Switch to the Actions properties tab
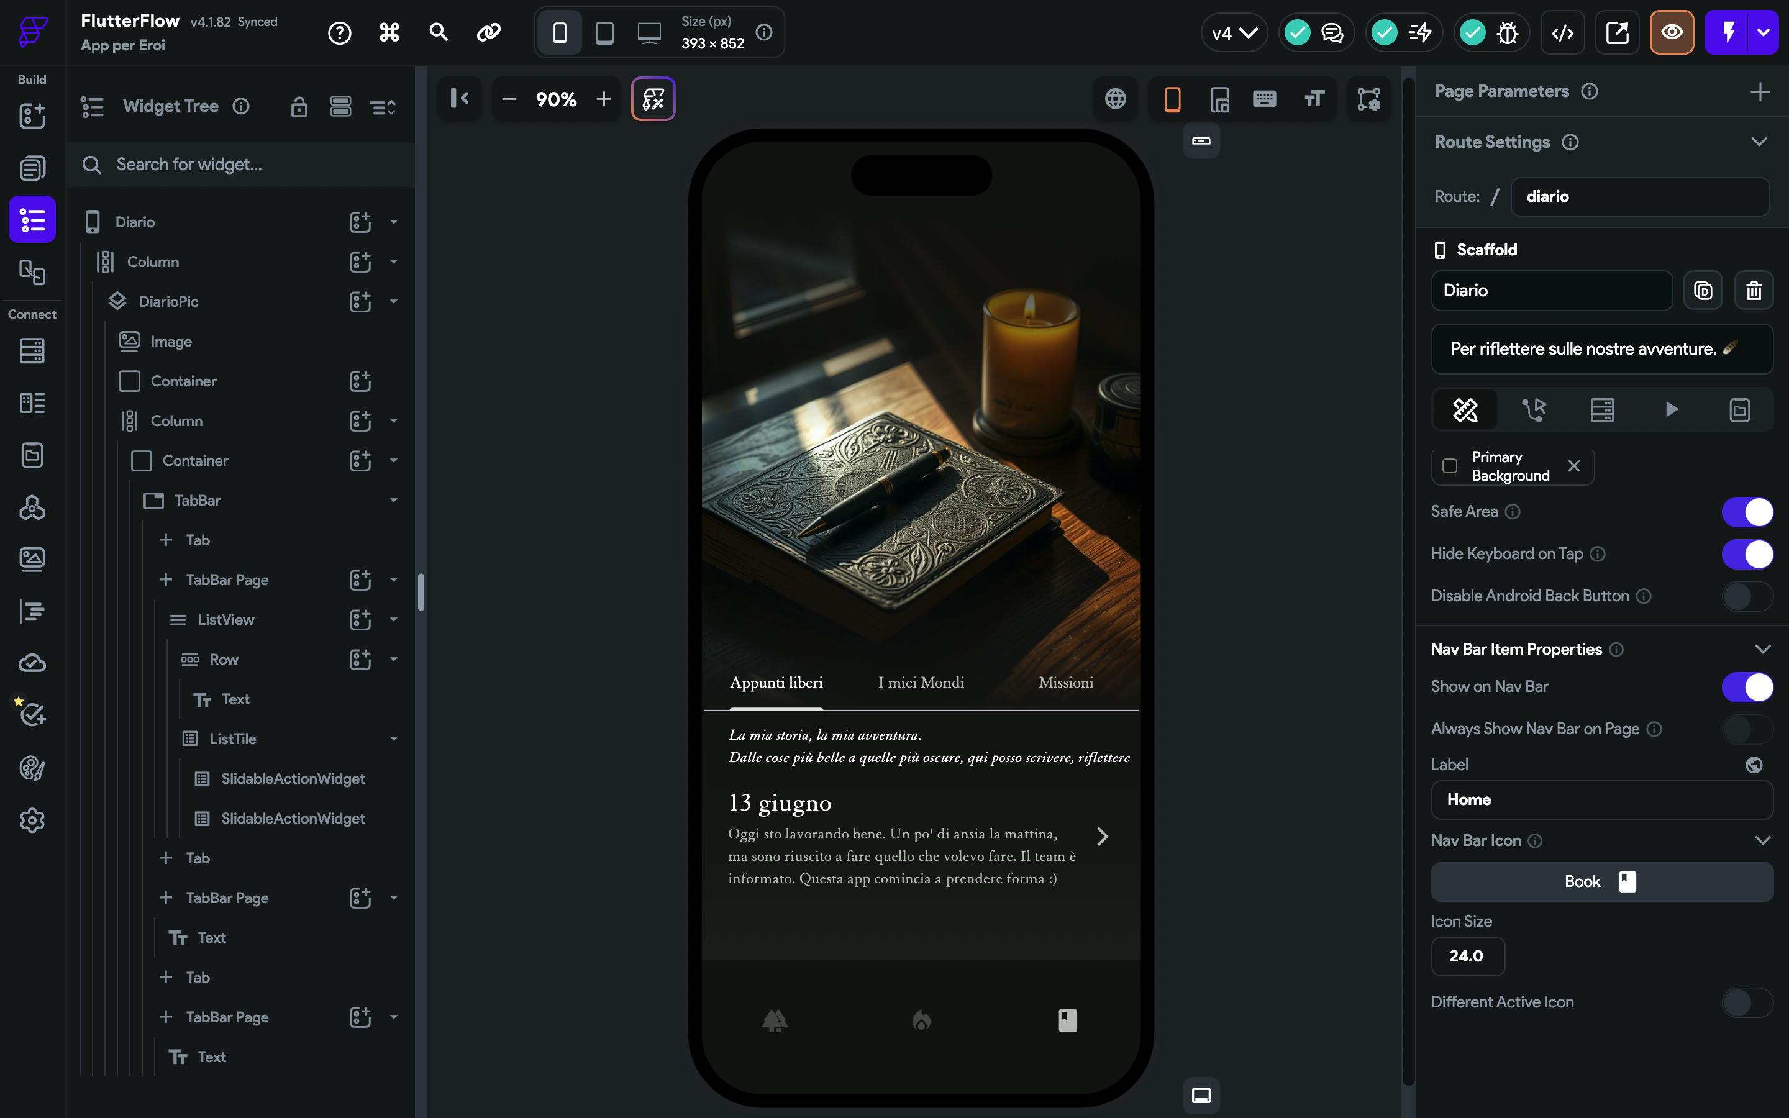This screenshot has width=1789, height=1118. [1533, 410]
